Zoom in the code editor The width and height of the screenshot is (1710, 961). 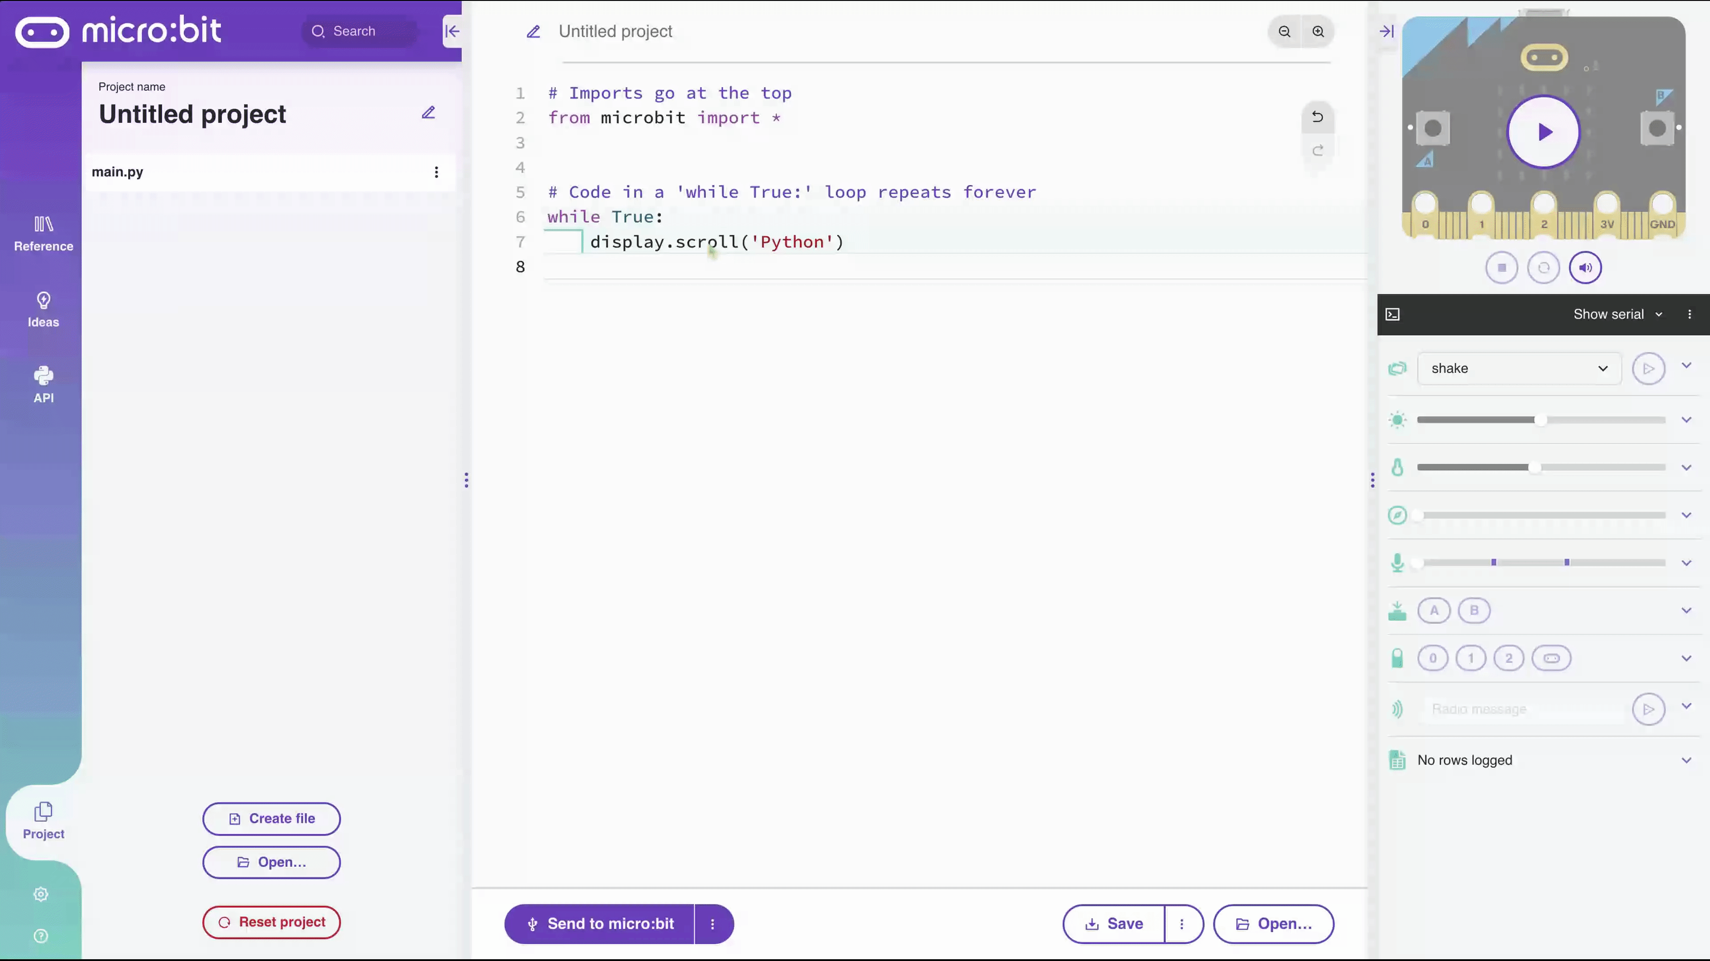[x=1318, y=31]
